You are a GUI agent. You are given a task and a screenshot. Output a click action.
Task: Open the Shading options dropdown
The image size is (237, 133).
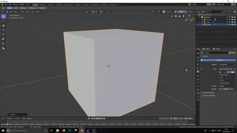coord(191,11)
